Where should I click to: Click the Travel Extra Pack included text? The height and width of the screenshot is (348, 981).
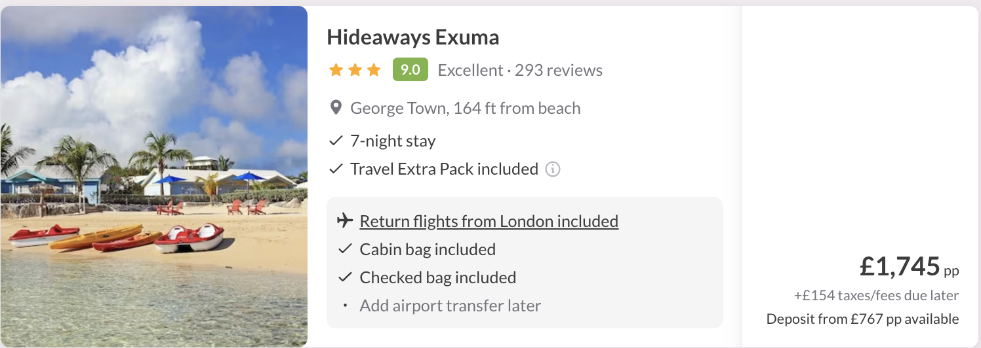click(x=444, y=169)
